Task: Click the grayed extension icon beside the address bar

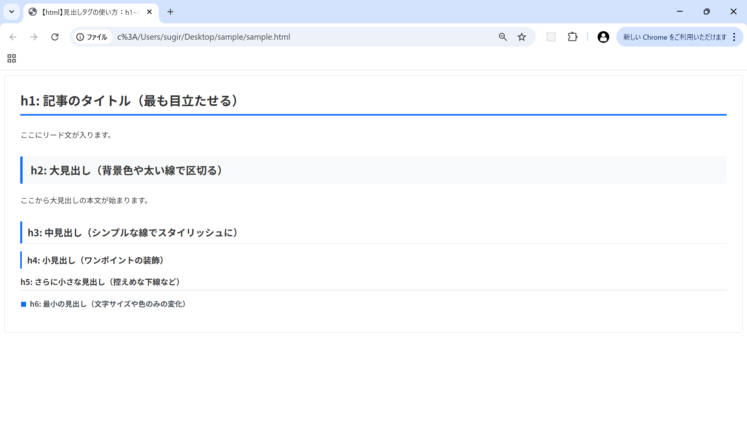Action: tap(551, 37)
